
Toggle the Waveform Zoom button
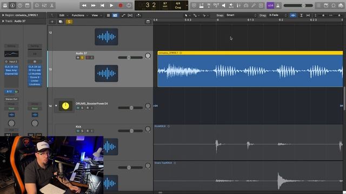293,15
